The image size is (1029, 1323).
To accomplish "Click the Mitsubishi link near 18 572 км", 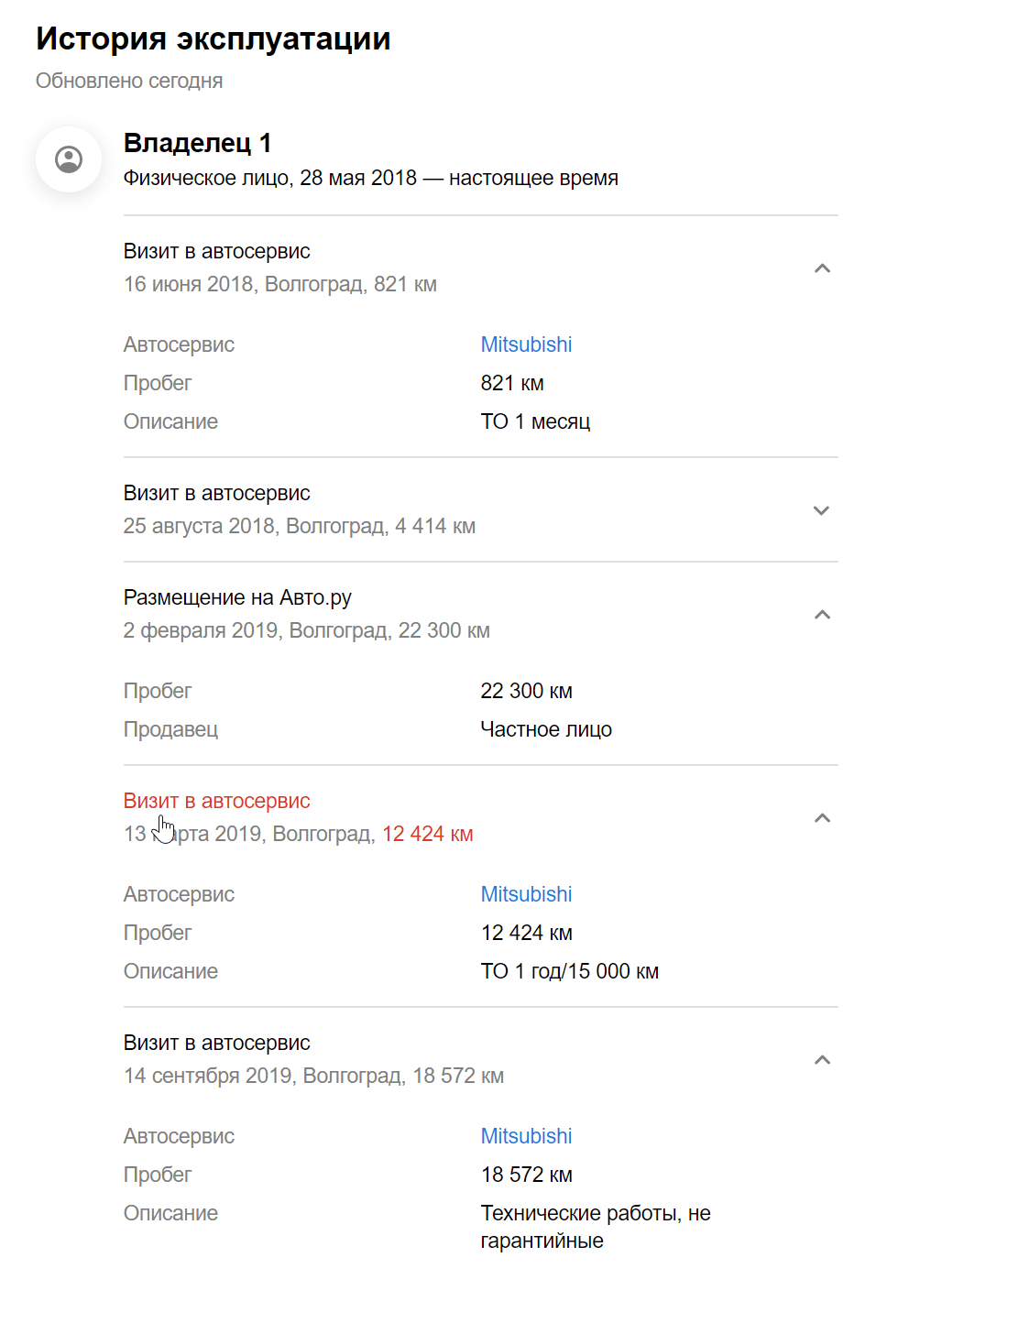I will (526, 1136).
